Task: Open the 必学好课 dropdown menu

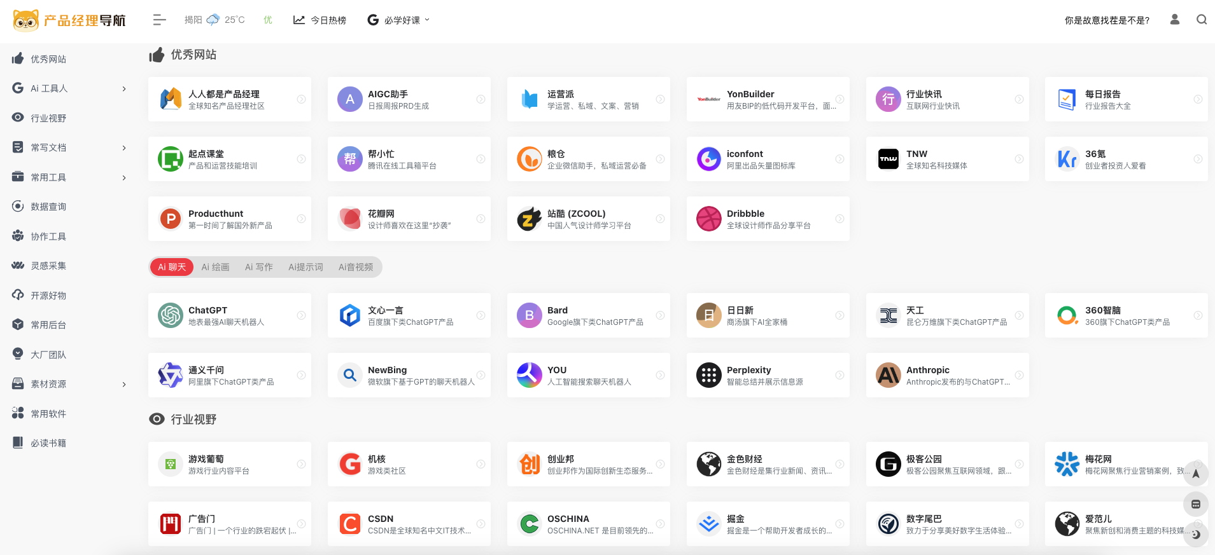Action: click(x=398, y=20)
